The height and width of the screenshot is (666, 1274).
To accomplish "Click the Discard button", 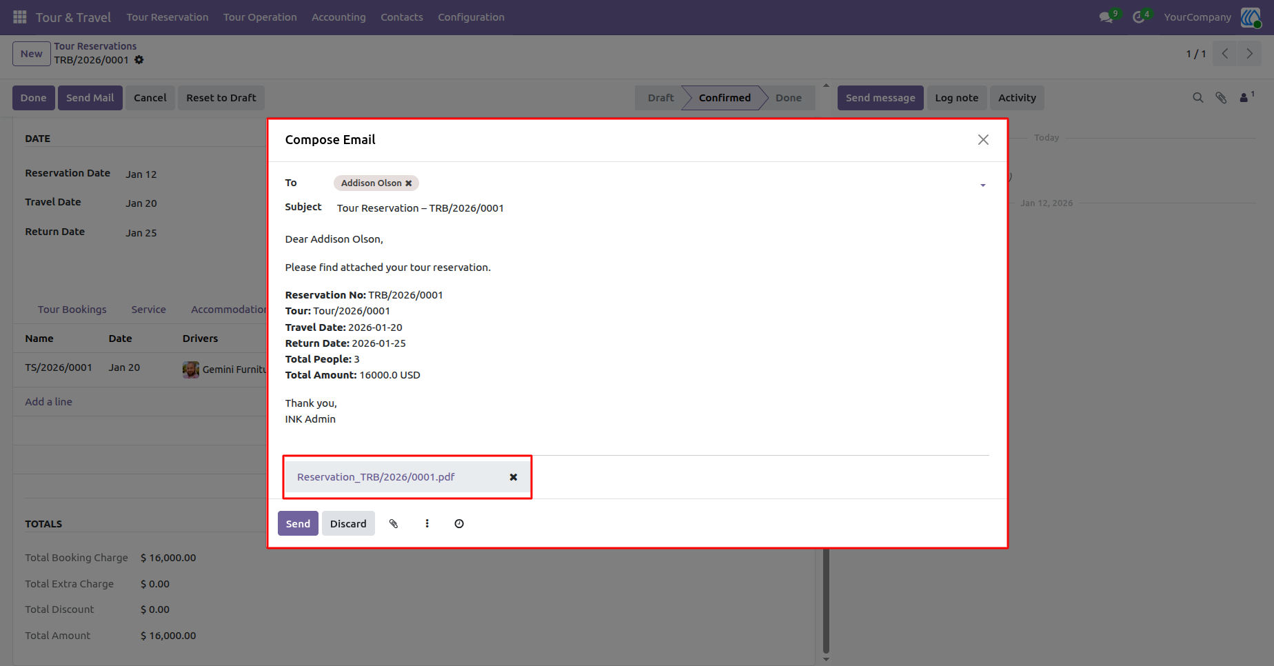I will [x=348, y=524].
